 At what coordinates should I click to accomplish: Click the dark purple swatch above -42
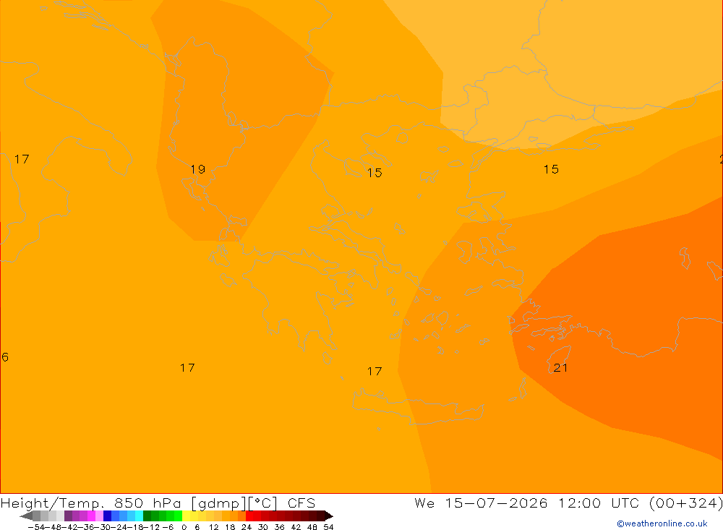coord(68,516)
